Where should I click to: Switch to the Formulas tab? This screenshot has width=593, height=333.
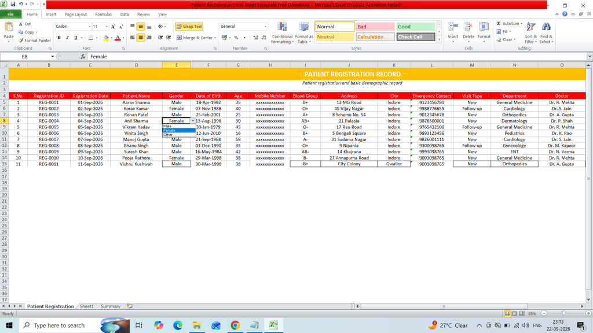click(x=103, y=14)
